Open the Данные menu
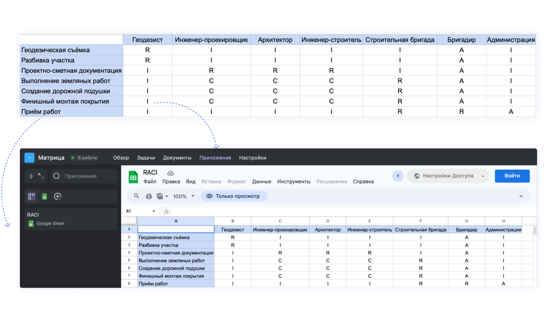The width and height of the screenshot is (557, 314). [262, 181]
